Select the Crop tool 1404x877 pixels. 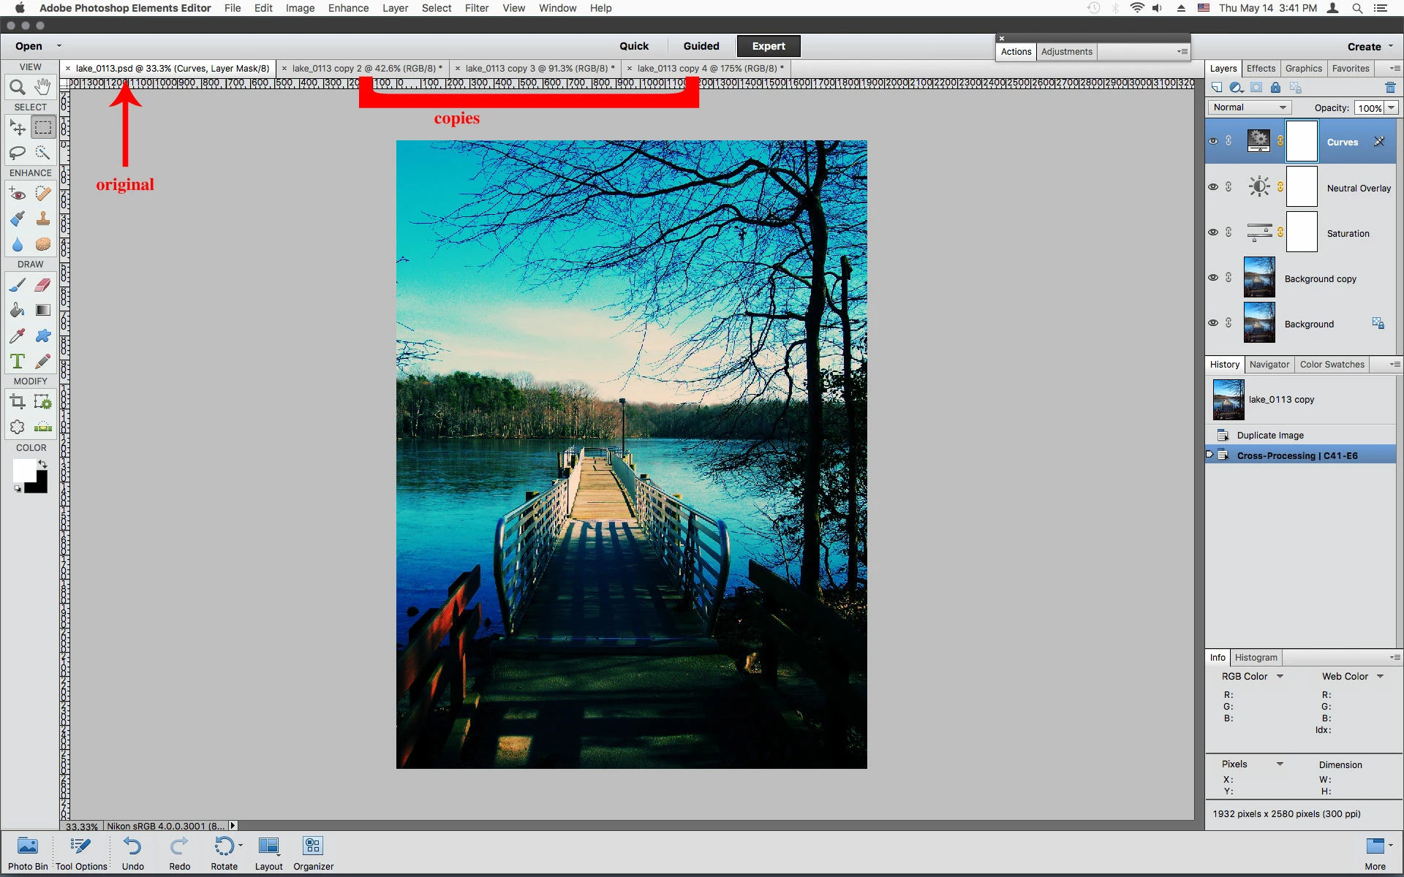pos(18,401)
